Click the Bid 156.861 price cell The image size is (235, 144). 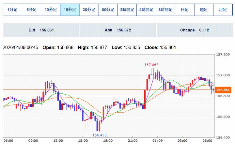pos(41,30)
